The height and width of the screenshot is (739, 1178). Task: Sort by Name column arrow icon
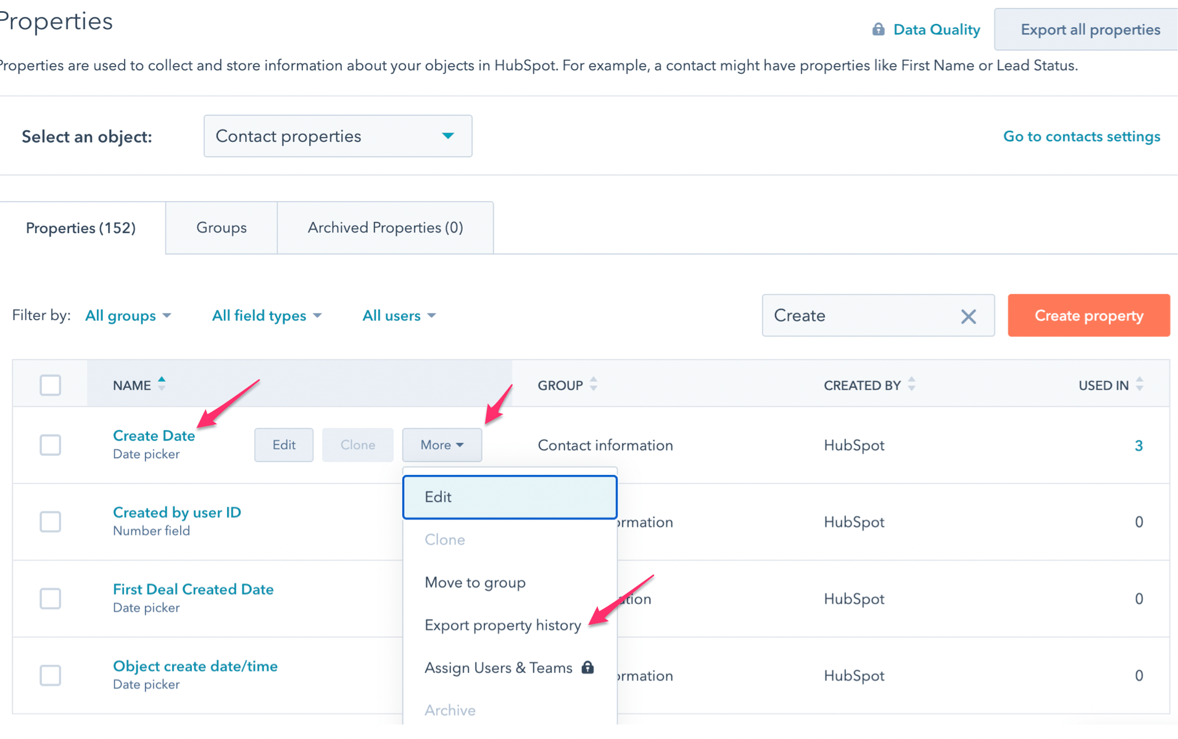[x=162, y=384]
